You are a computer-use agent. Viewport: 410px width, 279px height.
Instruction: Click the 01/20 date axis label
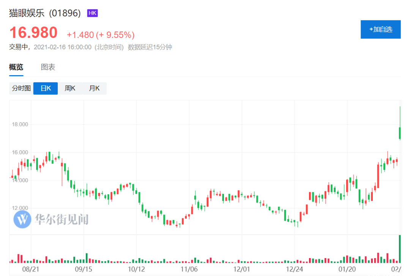point(347,270)
